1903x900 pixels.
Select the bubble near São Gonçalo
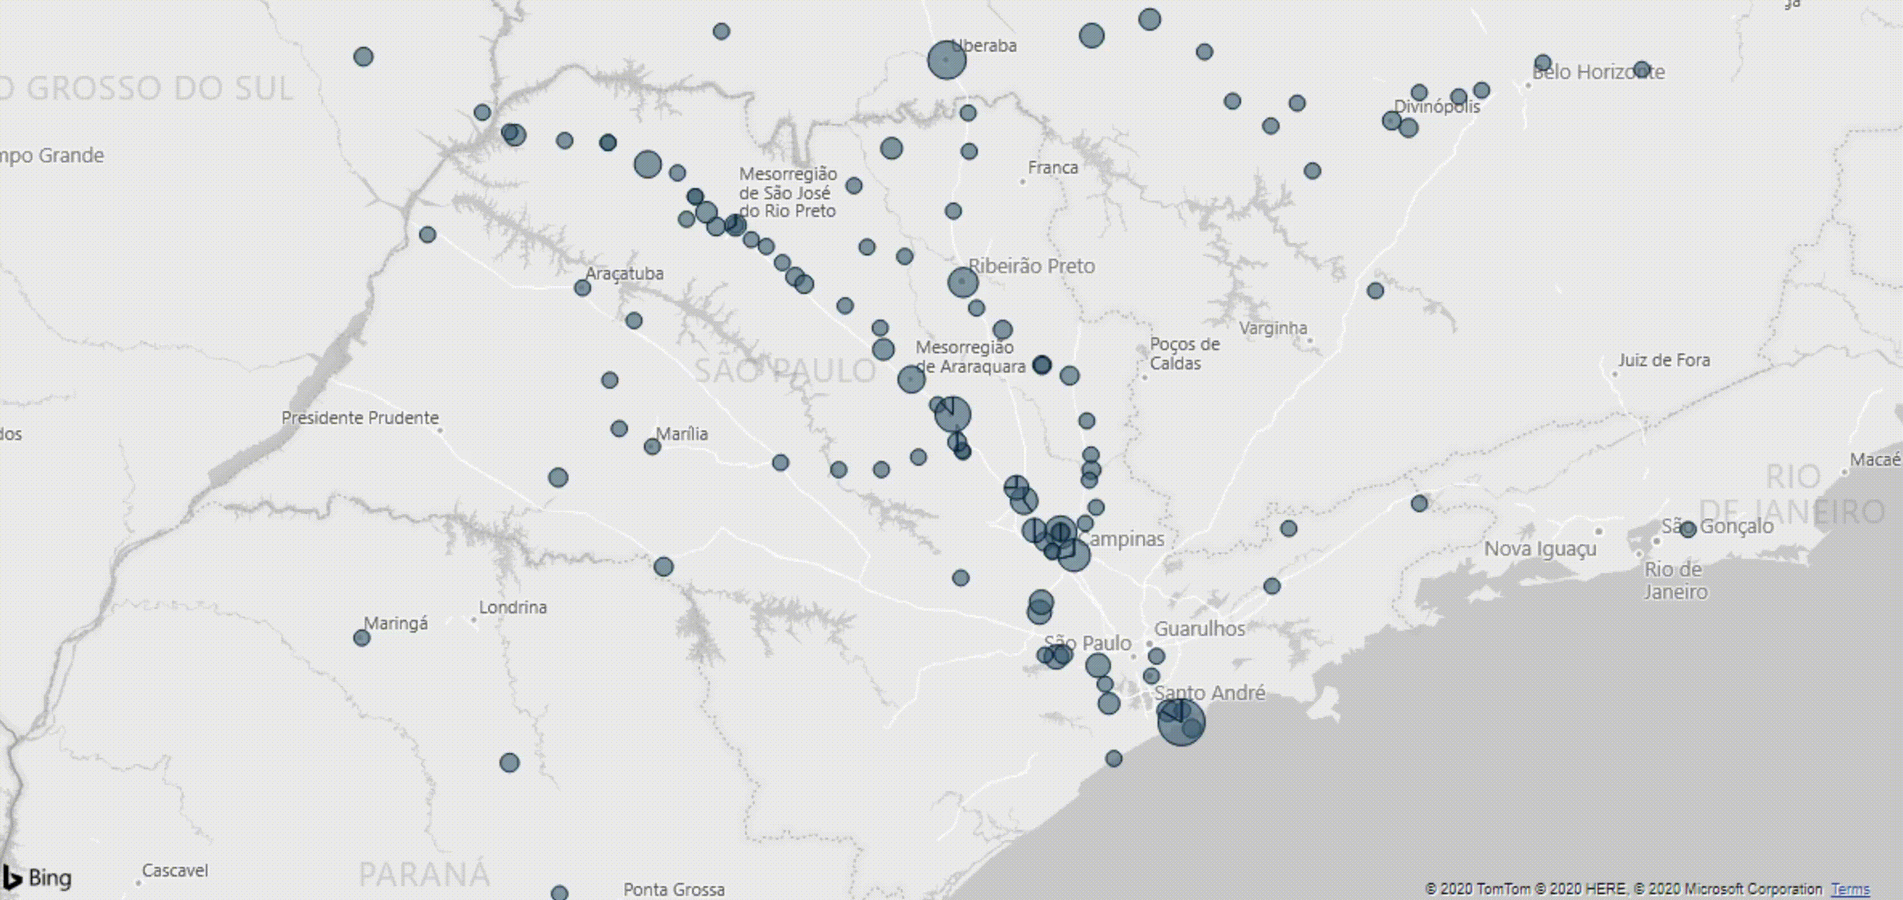[x=1687, y=529]
